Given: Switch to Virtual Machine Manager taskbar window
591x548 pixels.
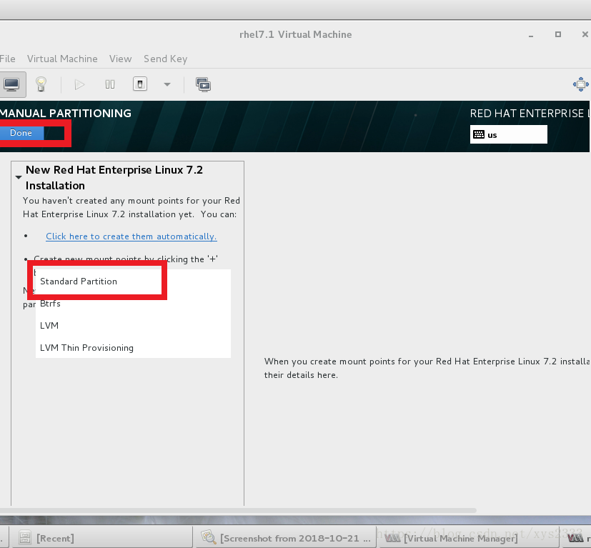Looking at the screenshot, I should click(467, 538).
